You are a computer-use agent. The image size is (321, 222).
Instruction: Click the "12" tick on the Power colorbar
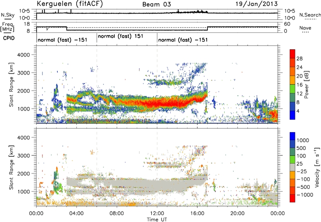tap(299, 94)
